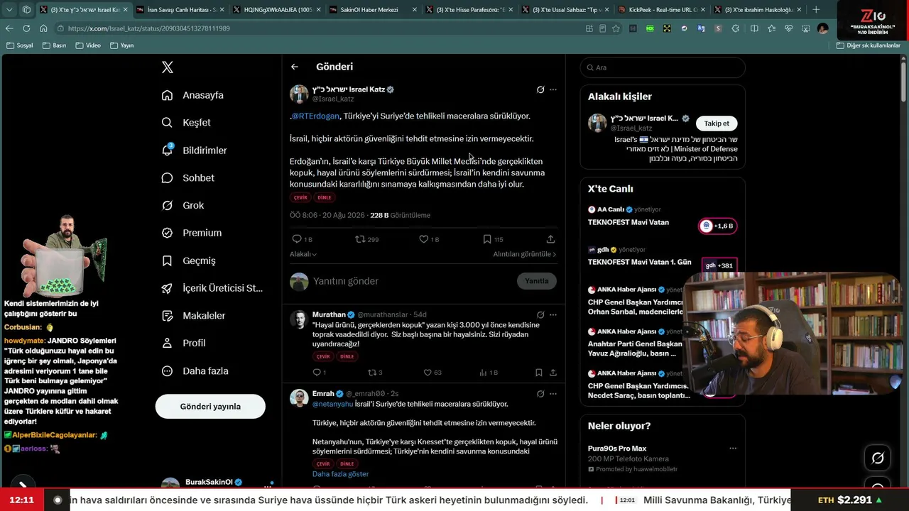Open the new tab with plus button

816,10
